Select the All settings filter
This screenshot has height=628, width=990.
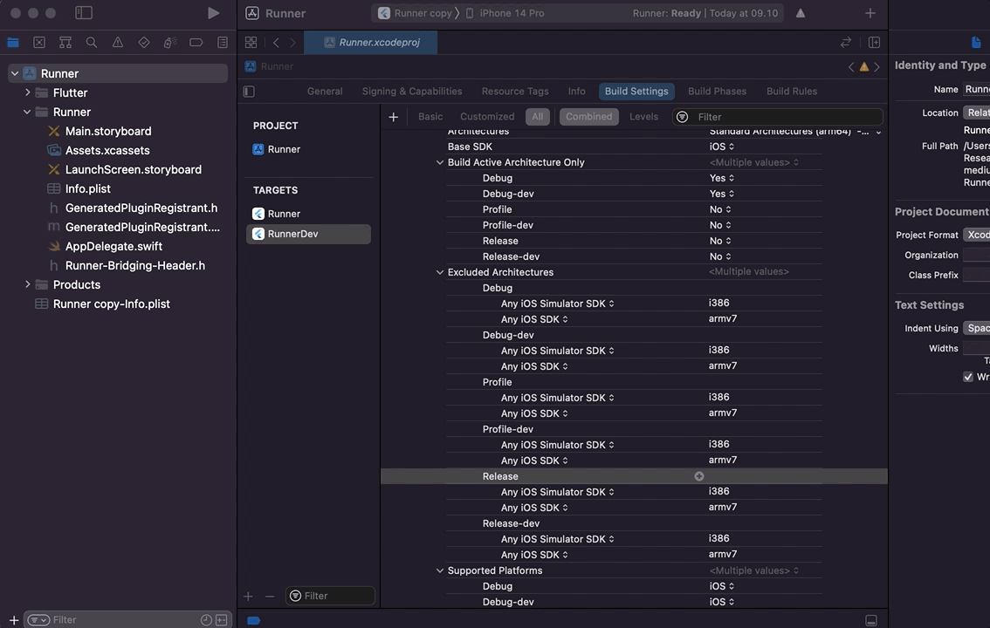[x=537, y=117]
